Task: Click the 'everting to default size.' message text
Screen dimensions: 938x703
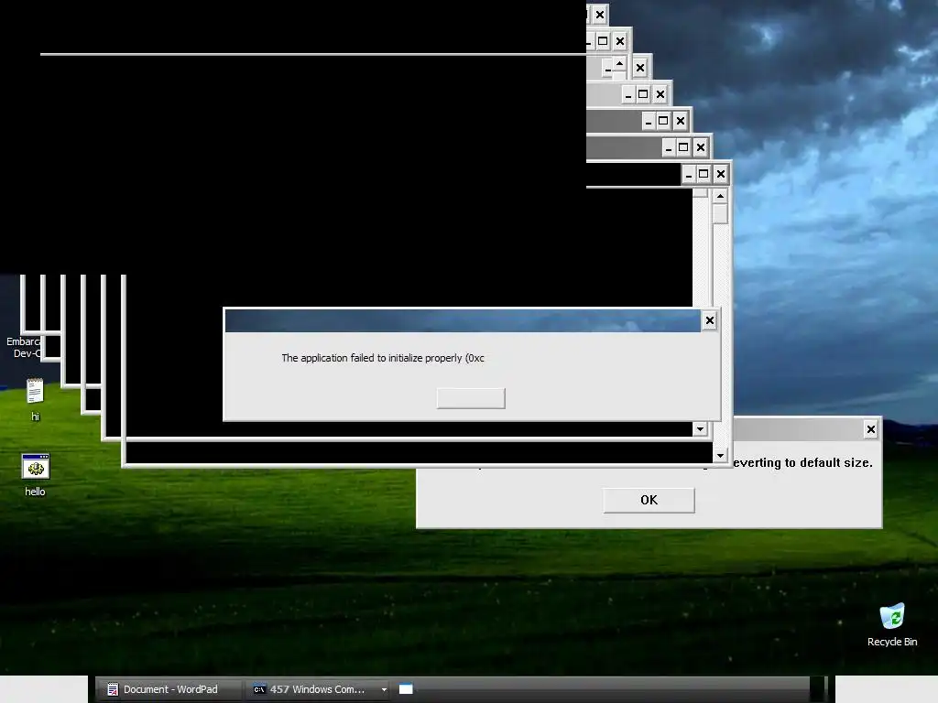Action: [802, 462]
